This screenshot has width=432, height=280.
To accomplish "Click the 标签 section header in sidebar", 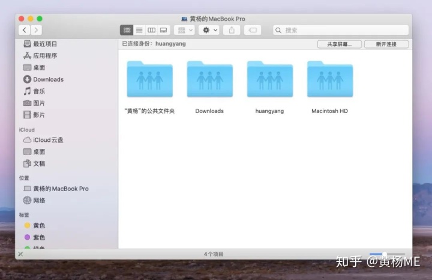I will tap(24, 215).
